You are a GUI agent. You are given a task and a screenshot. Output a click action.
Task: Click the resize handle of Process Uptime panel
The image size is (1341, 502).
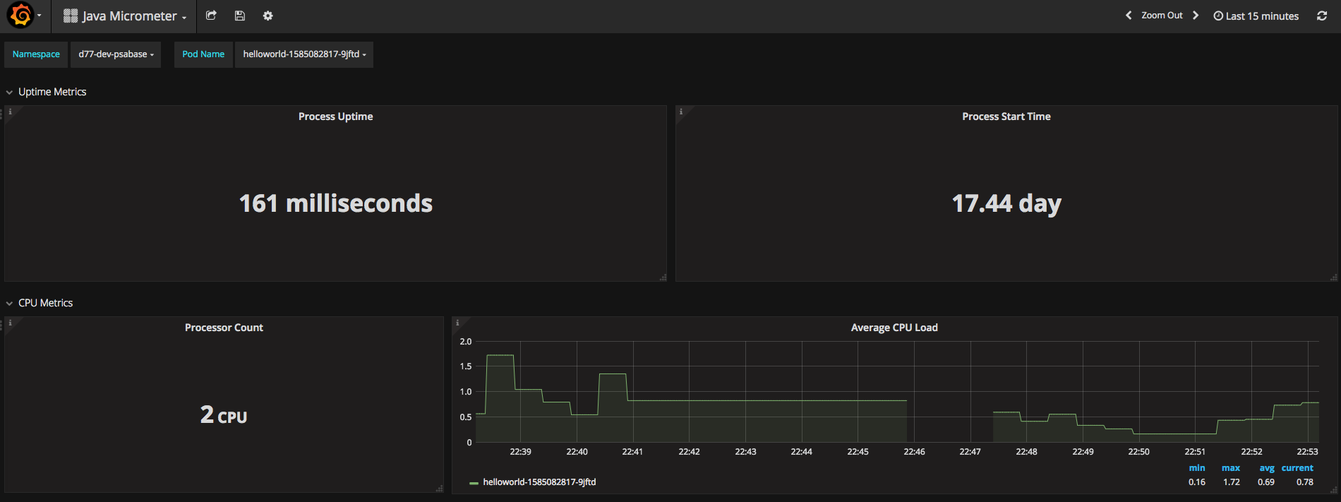(x=663, y=277)
